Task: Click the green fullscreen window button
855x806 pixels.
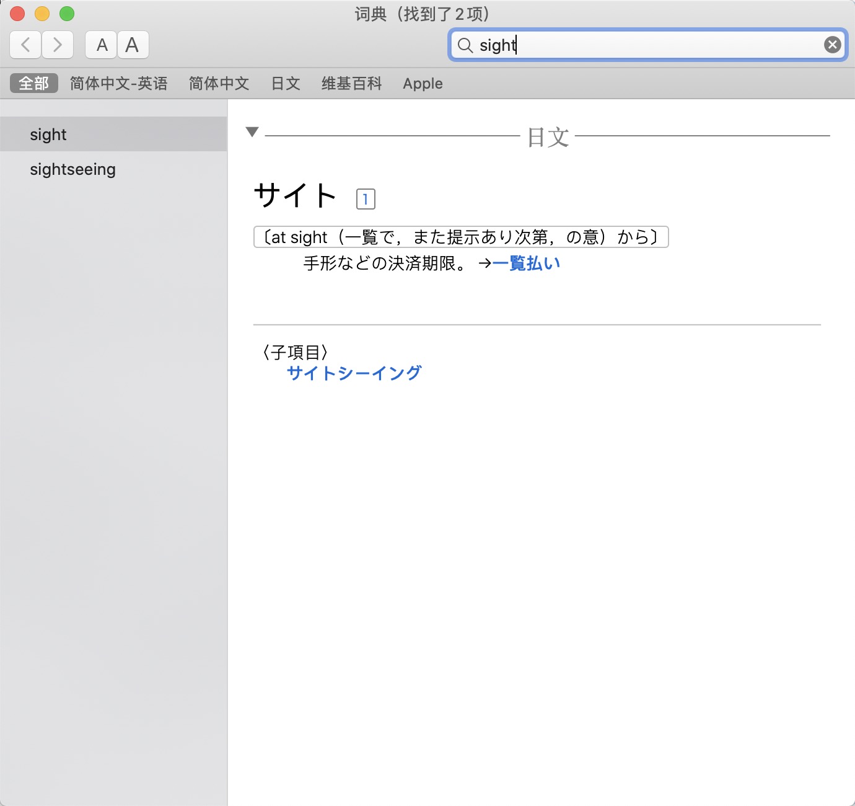Action: click(67, 14)
